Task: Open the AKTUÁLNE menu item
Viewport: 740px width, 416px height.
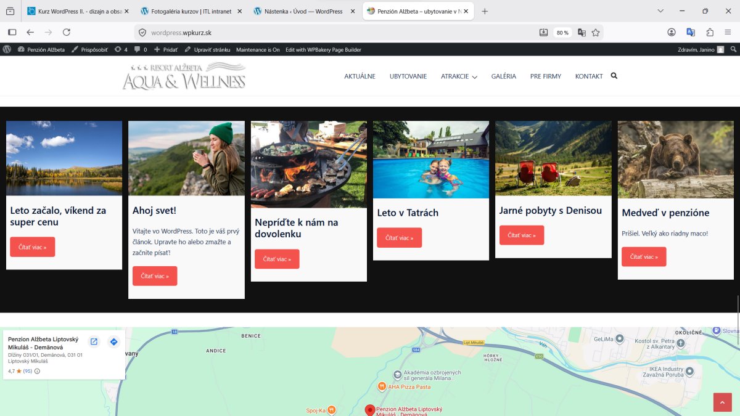Action: pos(360,76)
